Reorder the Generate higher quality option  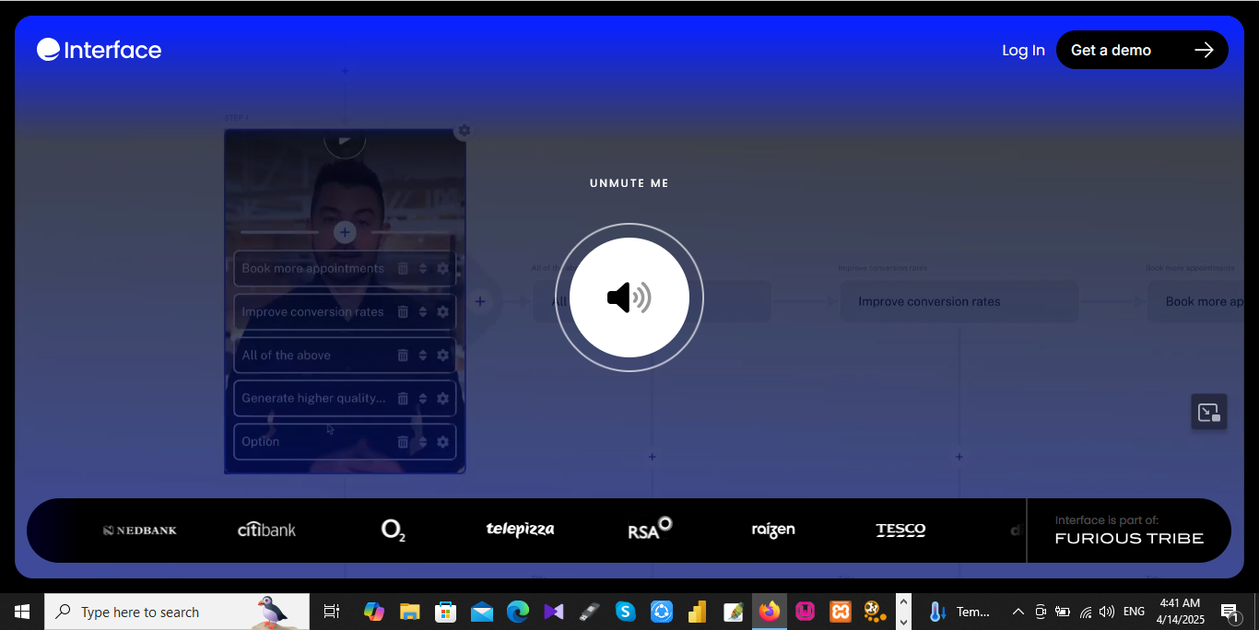pyautogui.click(x=423, y=399)
